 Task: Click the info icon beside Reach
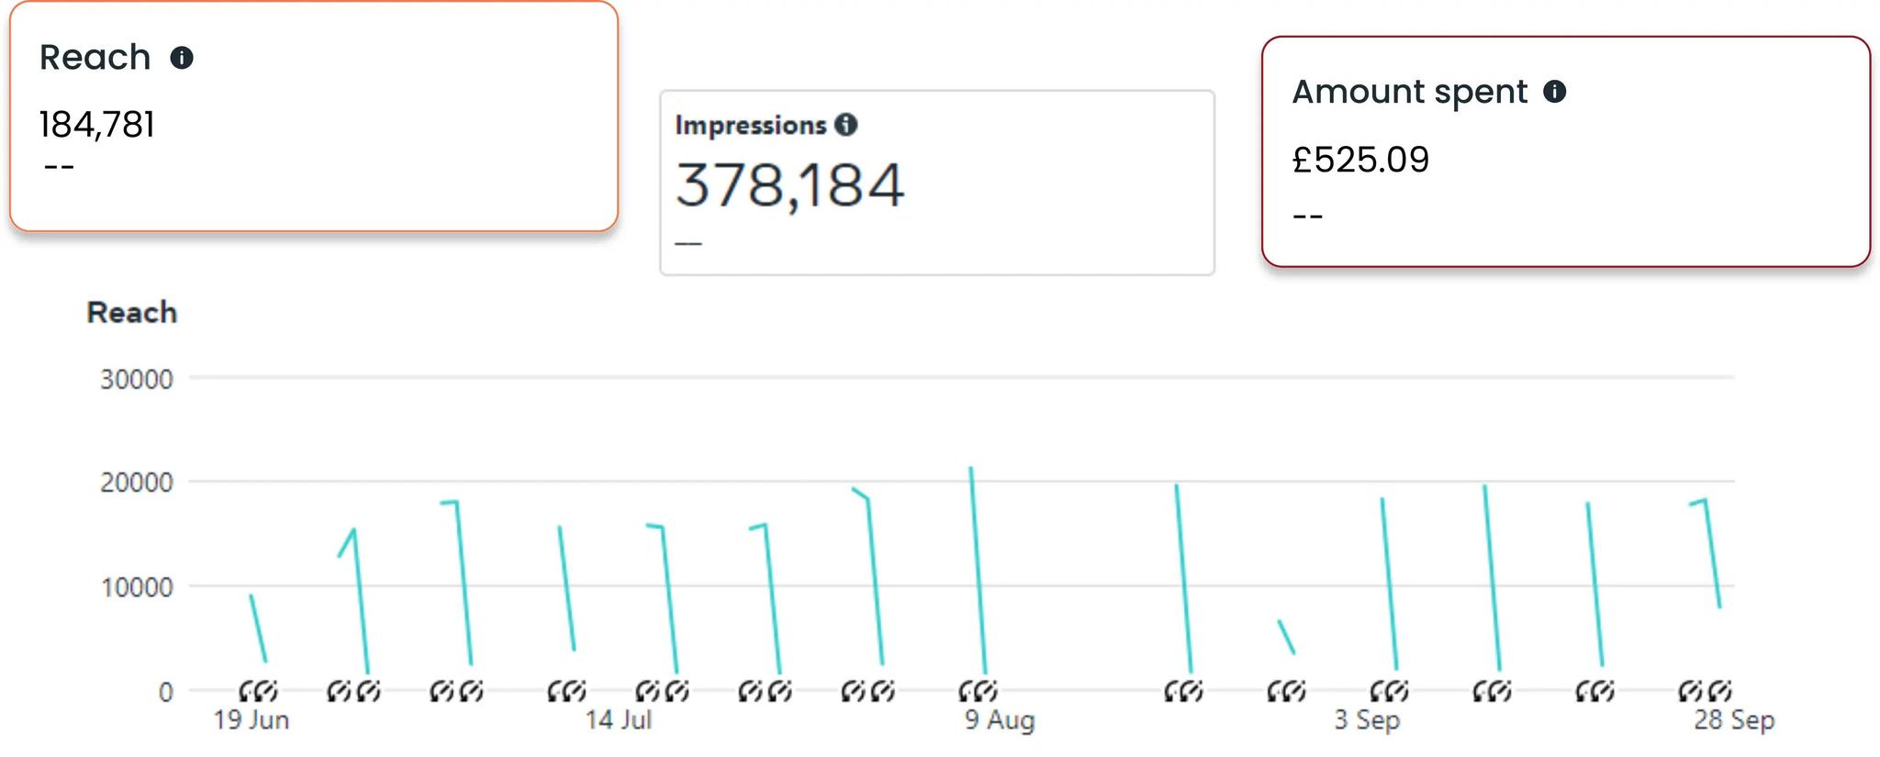click(x=182, y=58)
